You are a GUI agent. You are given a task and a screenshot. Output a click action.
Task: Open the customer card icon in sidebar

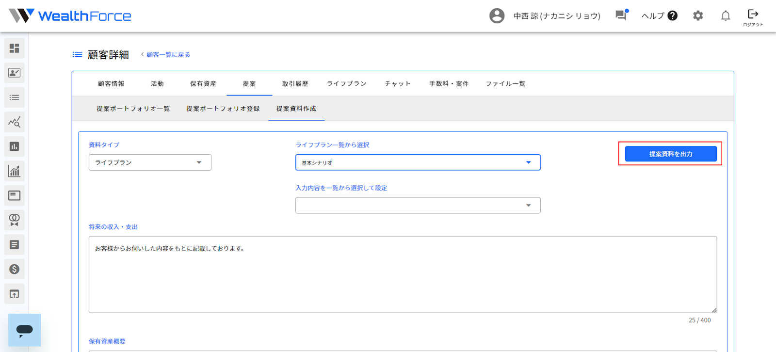[15, 73]
